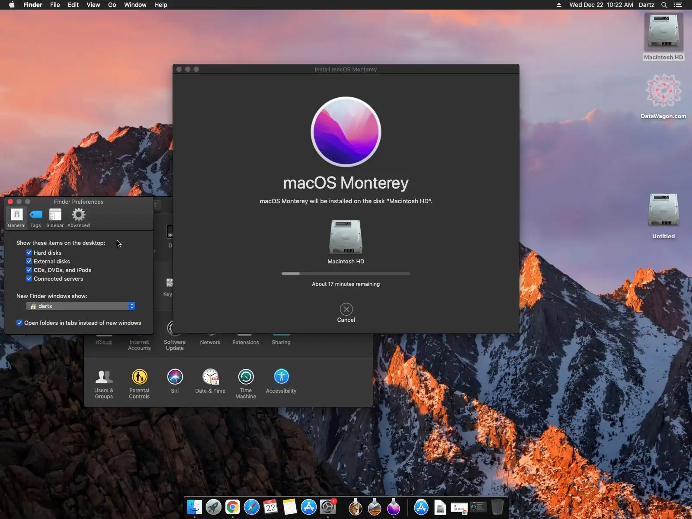The height and width of the screenshot is (519, 692).
Task: Open the File menu
Action: tap(55, 5)
